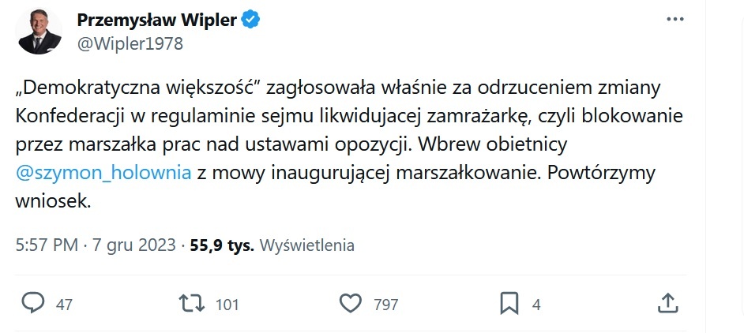Open the @Wipler1978 handle link
Image resolution: width=744 pixels, height=333 pixels.
130,43
